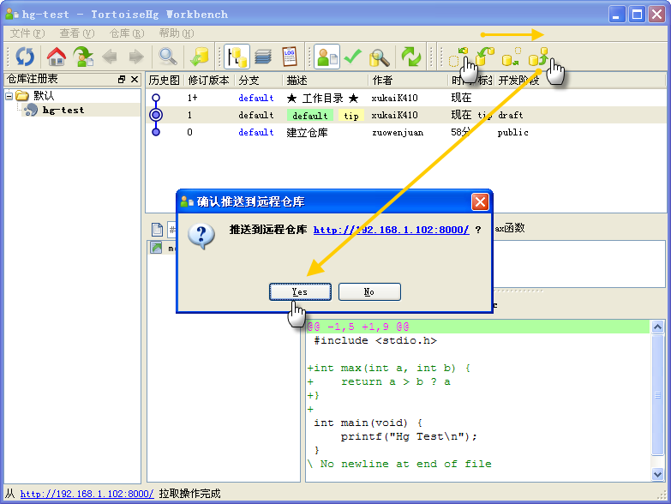Screen dimensions: 671x504
Task: Open the synchronize green arrows icon
Action: 411,57
